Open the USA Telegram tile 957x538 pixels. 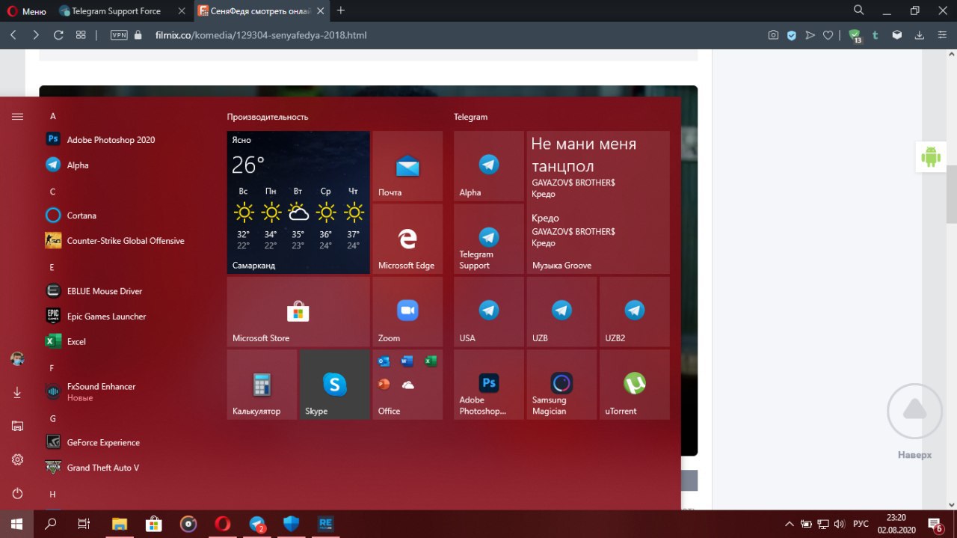click(489, 311)
